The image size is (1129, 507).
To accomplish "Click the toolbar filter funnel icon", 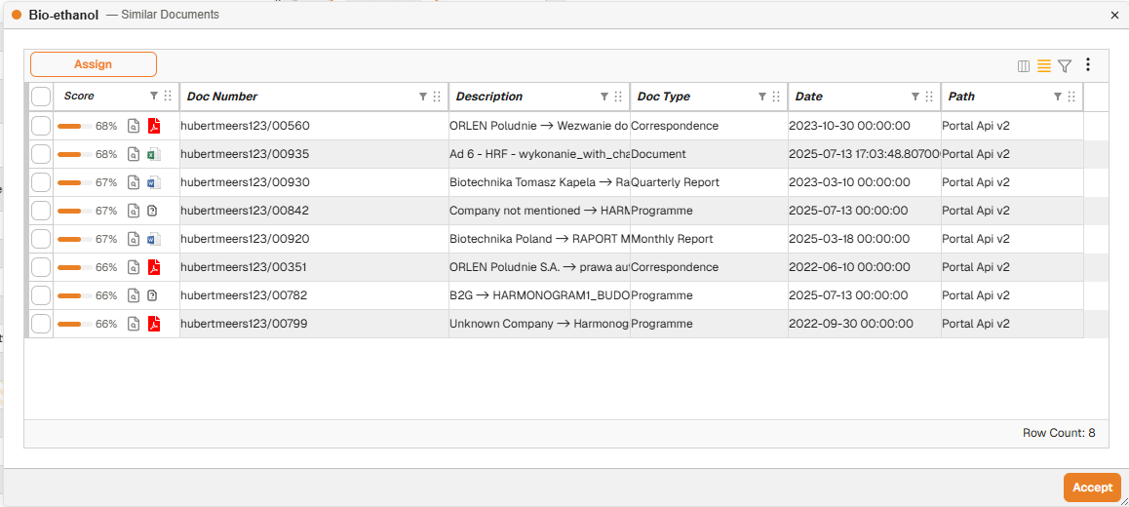I will pos(1065,66).
